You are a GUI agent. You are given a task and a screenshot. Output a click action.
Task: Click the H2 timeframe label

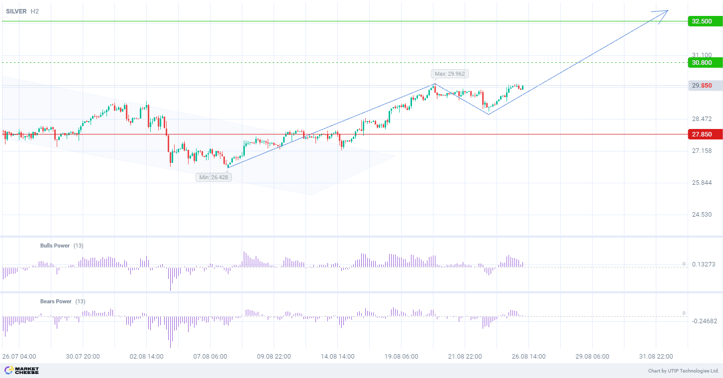34,11
